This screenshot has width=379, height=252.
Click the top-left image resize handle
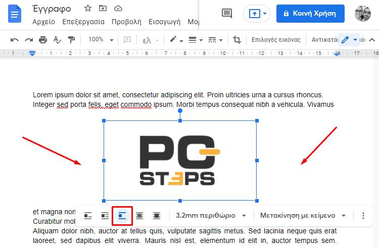click(104, 120)
